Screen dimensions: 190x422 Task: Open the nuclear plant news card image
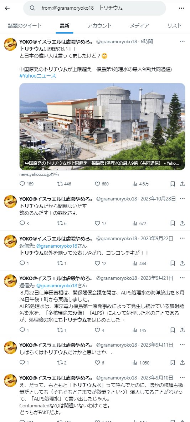[x=102, y=126]
